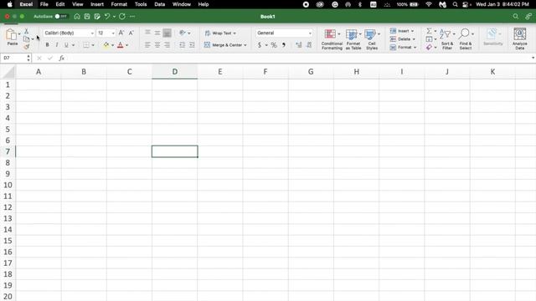
Task: Open the Edit menu
Action: (60, 4)
